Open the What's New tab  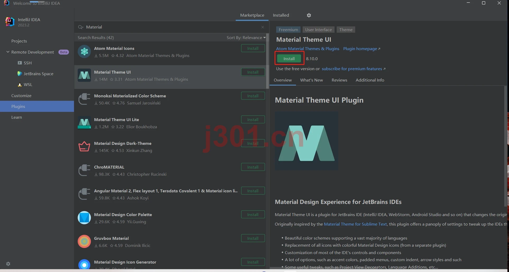click(x=312, y=80)
